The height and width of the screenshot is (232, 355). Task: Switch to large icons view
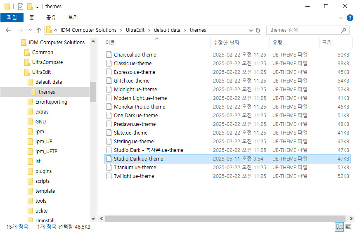[x=348, y=227]
